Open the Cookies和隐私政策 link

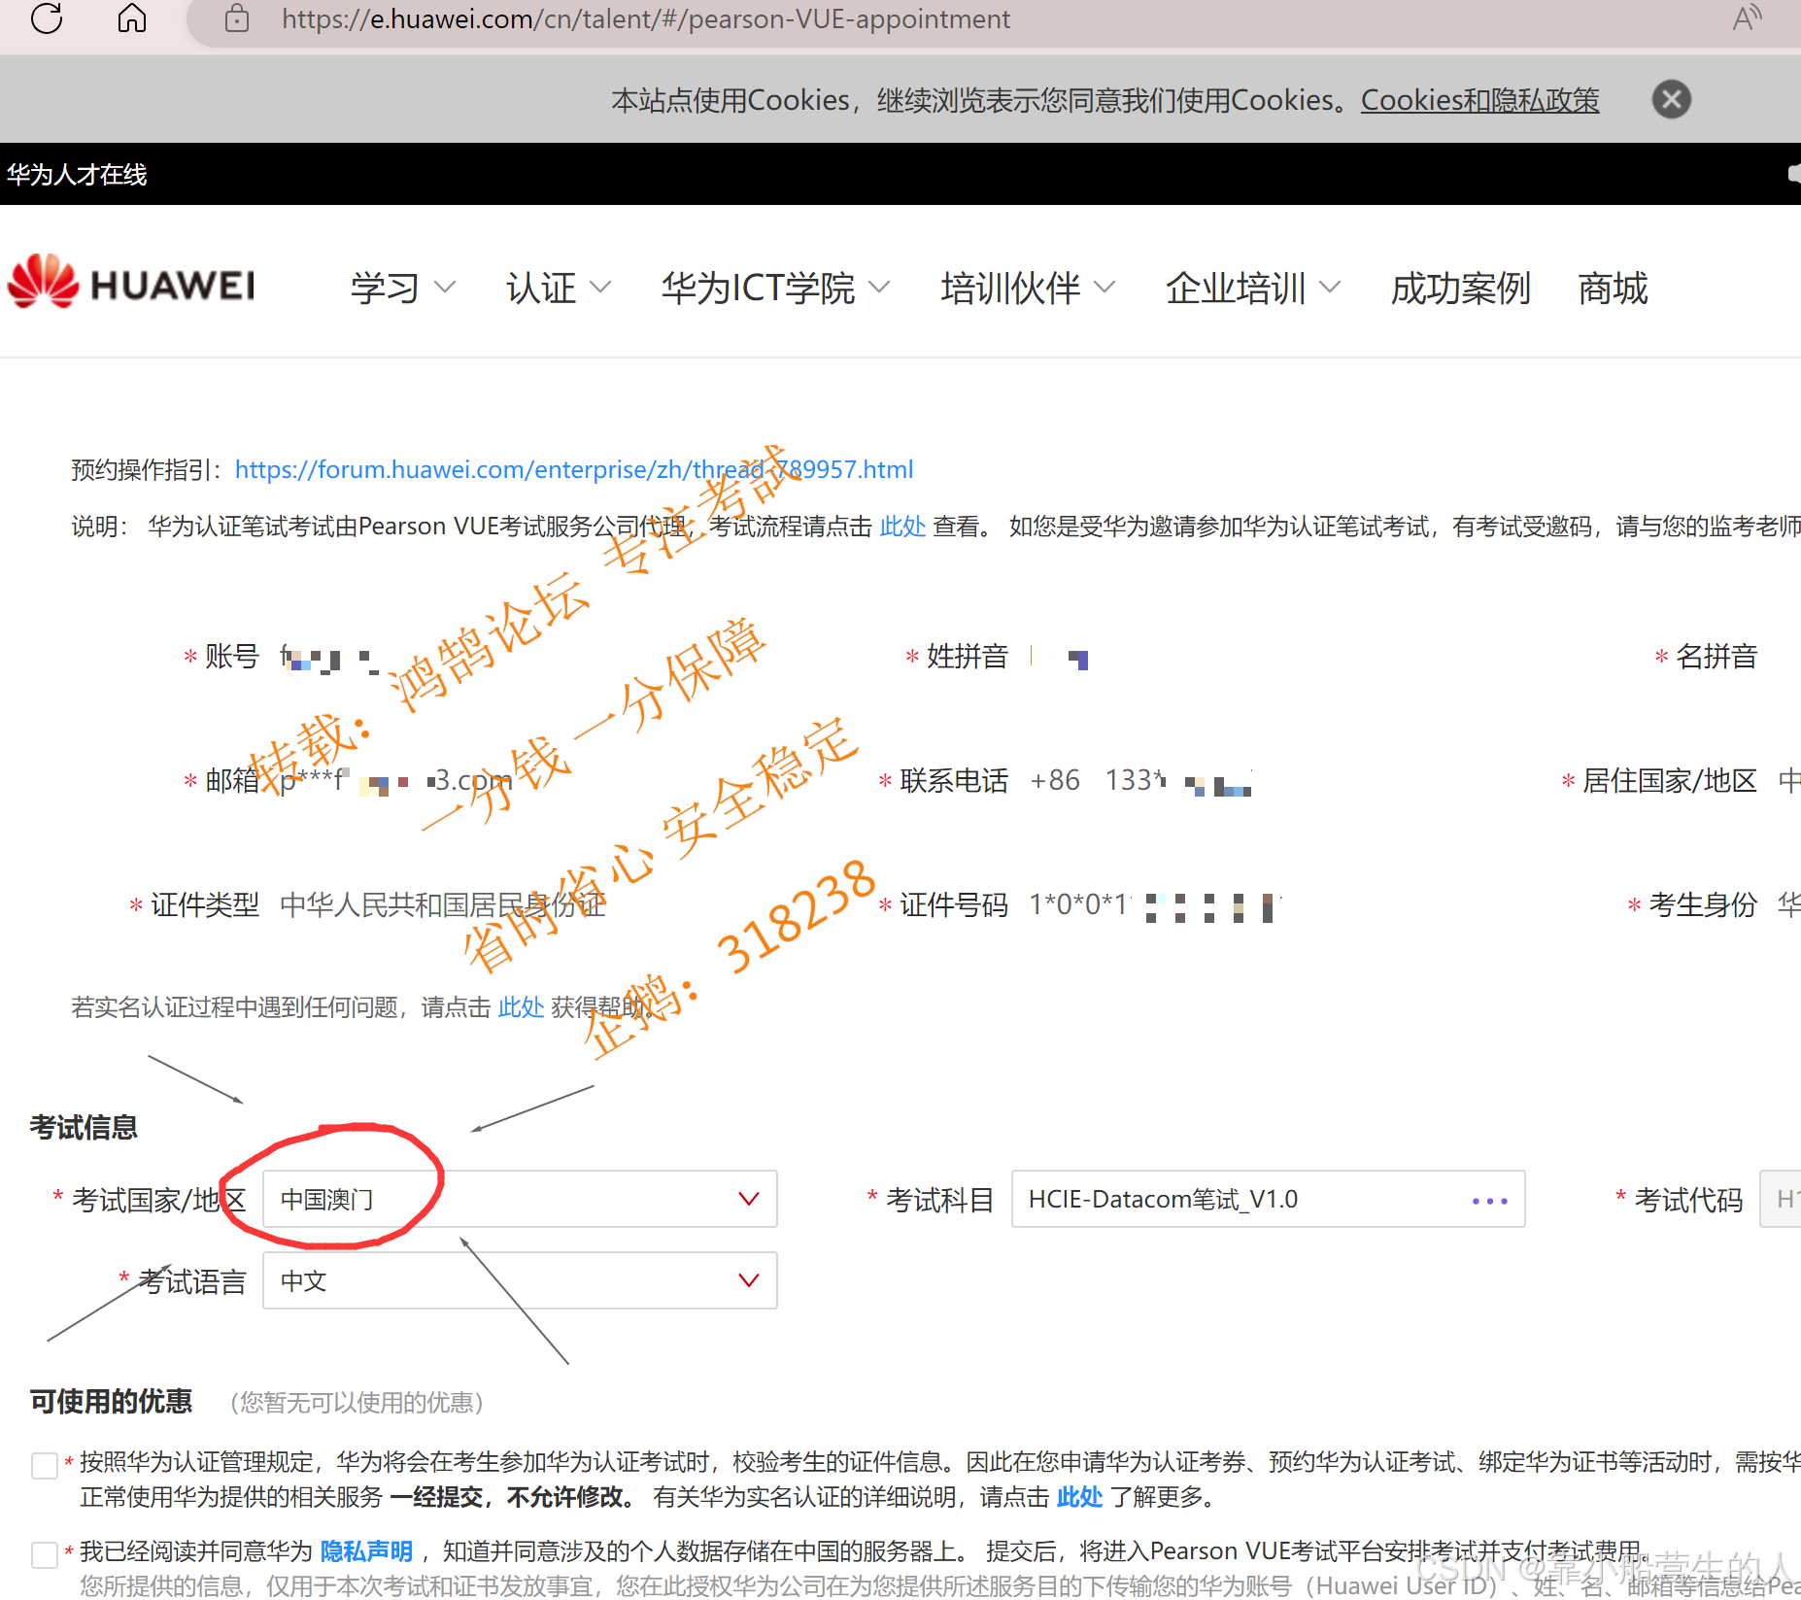point(1479,100)
